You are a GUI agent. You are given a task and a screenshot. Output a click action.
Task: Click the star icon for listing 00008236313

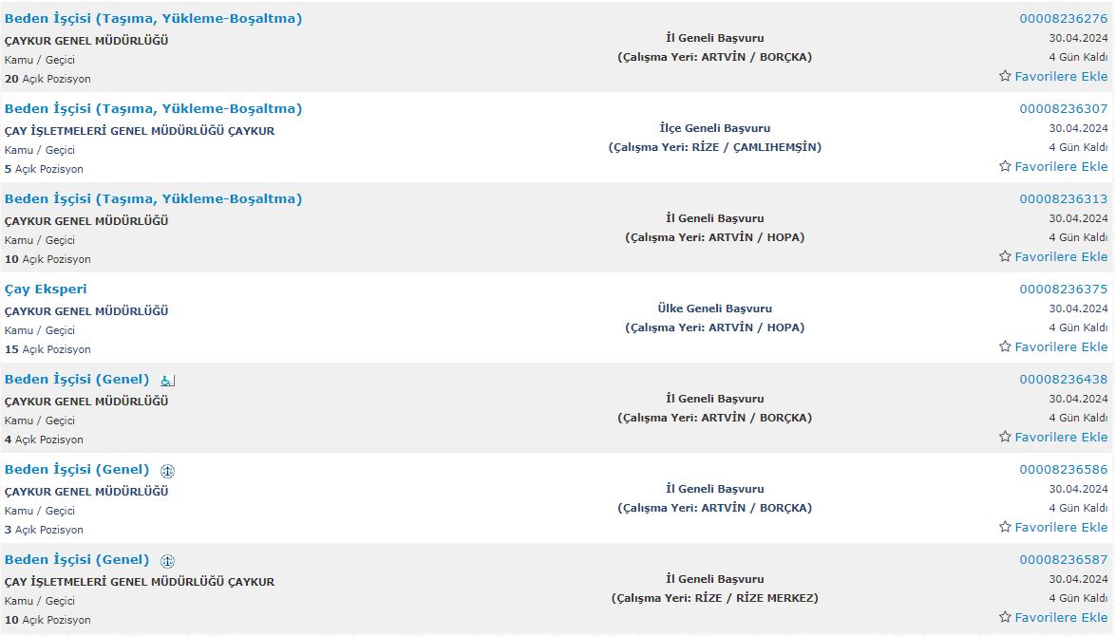click(x=1005, y=256)
